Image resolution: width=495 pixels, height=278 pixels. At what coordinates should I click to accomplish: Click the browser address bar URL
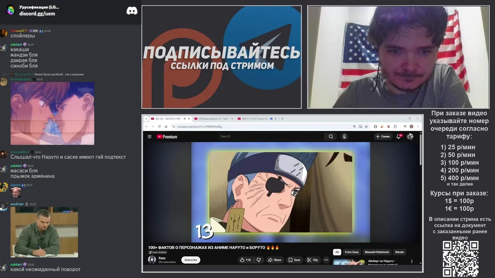[x=200, y=126]
